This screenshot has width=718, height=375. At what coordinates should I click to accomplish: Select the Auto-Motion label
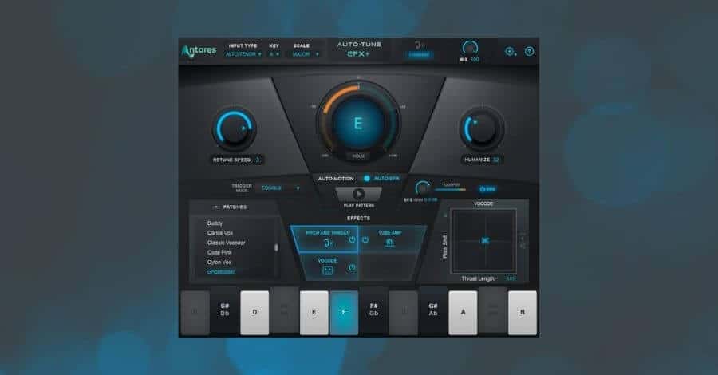[336, 178]
